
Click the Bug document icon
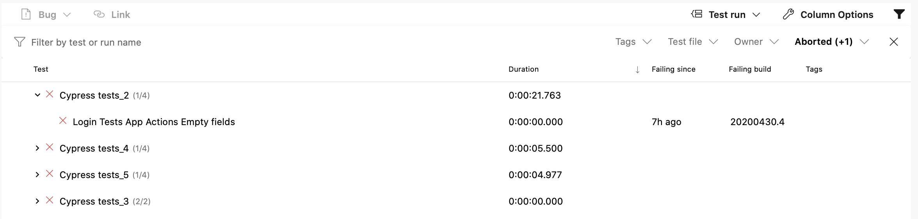tap(26, 14)
